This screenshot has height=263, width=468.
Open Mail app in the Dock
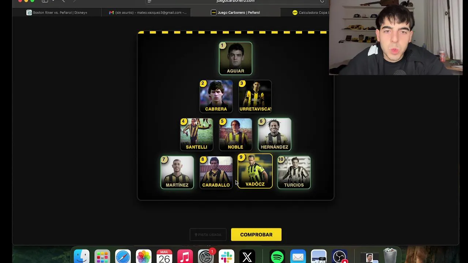coord(298,256)
